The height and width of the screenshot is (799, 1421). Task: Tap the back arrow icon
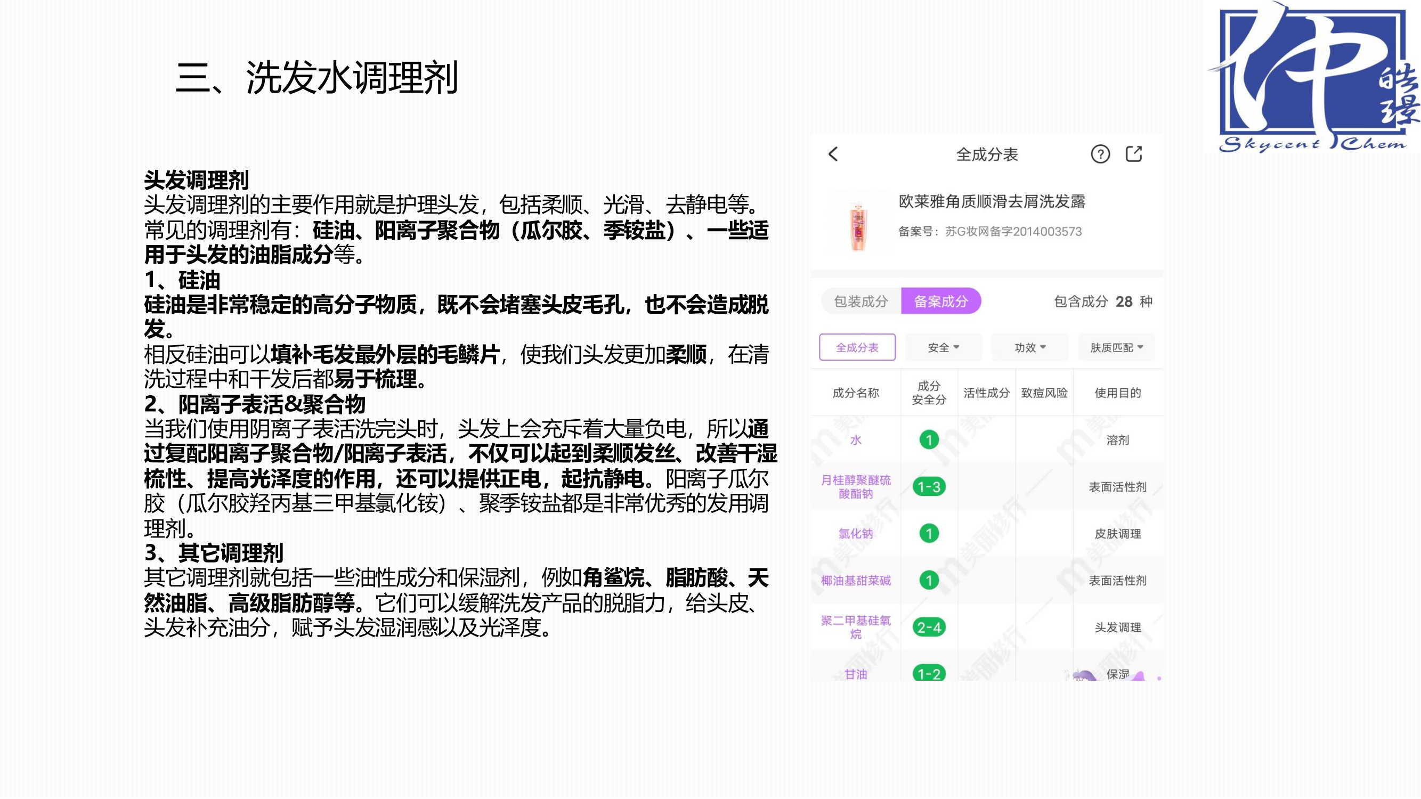(x=833, y=154)
